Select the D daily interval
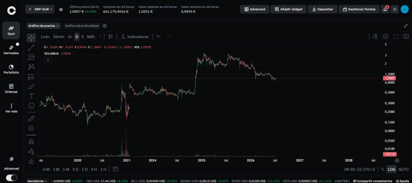The height and width of the screenshot is (183, 412). point(77,37)
